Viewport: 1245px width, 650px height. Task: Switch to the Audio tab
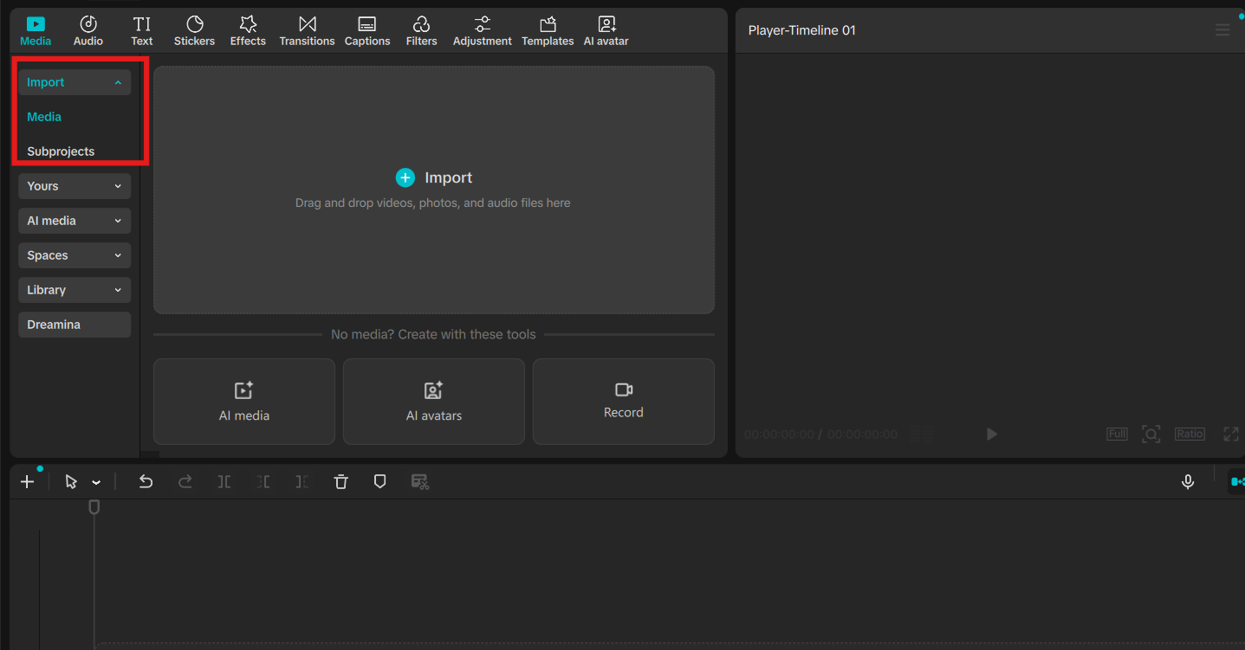click(x=88, y=31)
